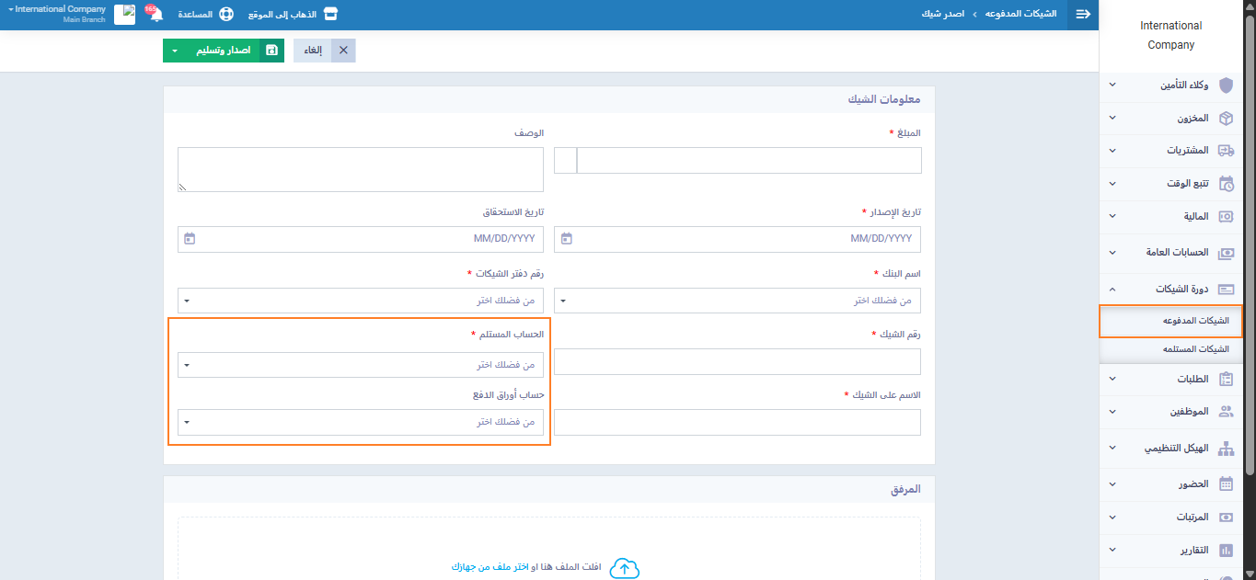The height and width of the screenshot is (580, 1256).
Task: Click the المخزون box icon in sidebar
Action: click(1226, 119)
